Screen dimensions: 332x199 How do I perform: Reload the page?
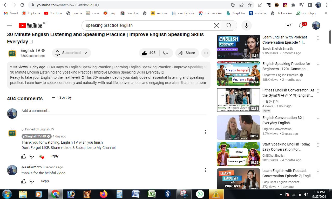(x=22, y=5)
